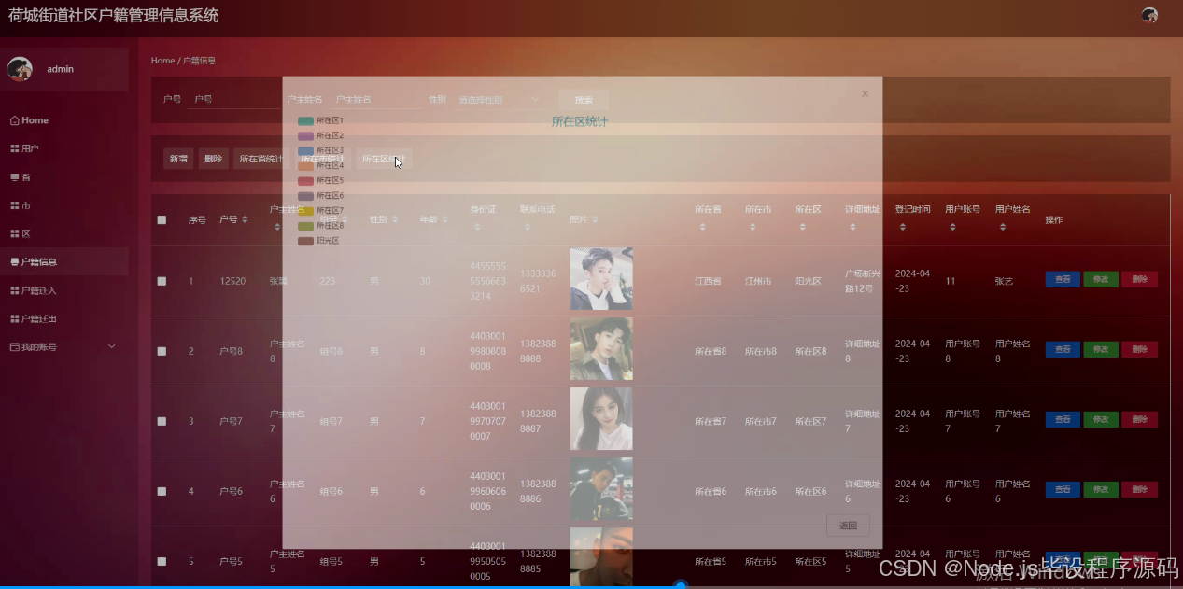Viewport: 1183px width, 589px height.
Task: Click the 搜索 button
Action: [x=584, y=100]
